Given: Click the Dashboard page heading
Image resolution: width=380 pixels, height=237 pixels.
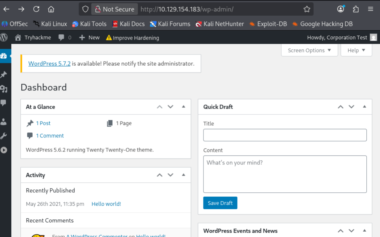Looking at the screenshot, I should pyautogui.click(x=44, y=88).
